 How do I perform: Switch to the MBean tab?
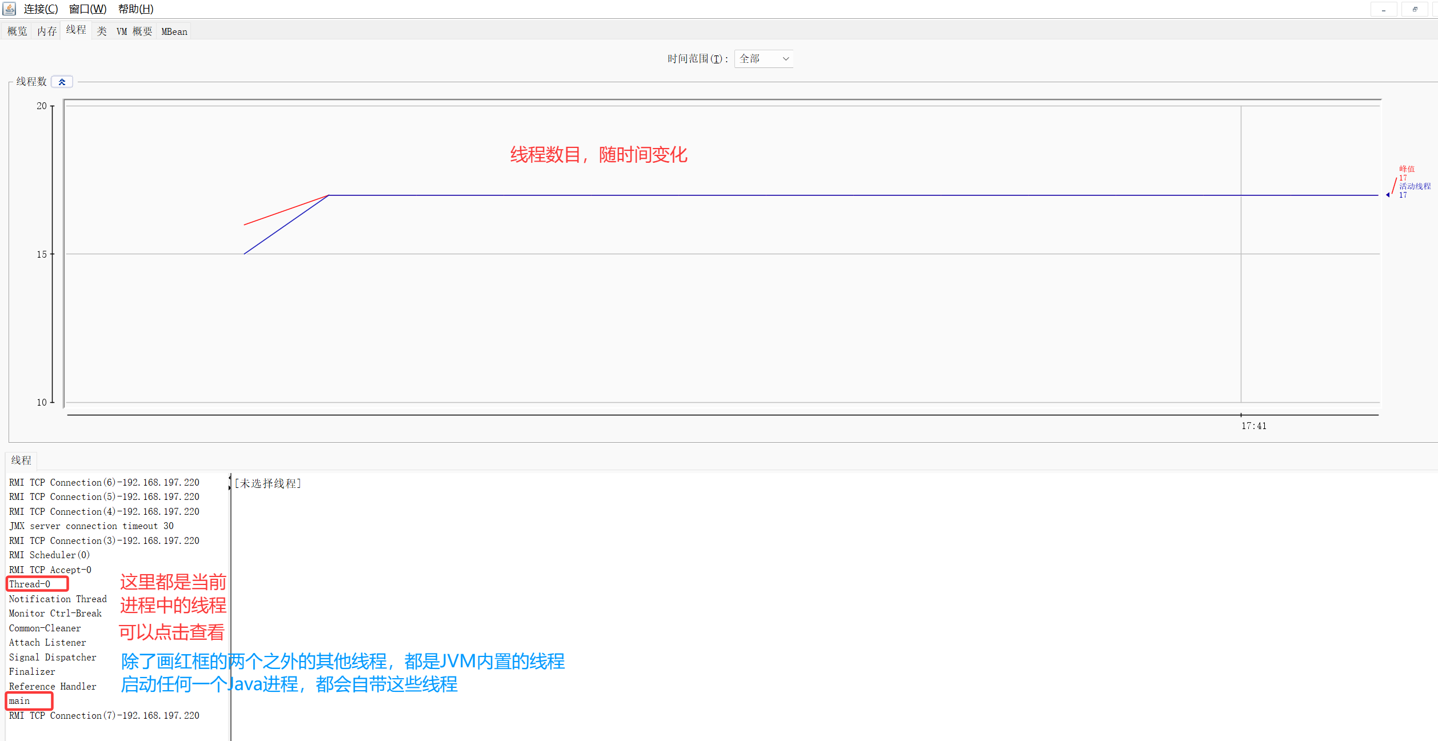[x=174, y=31]
